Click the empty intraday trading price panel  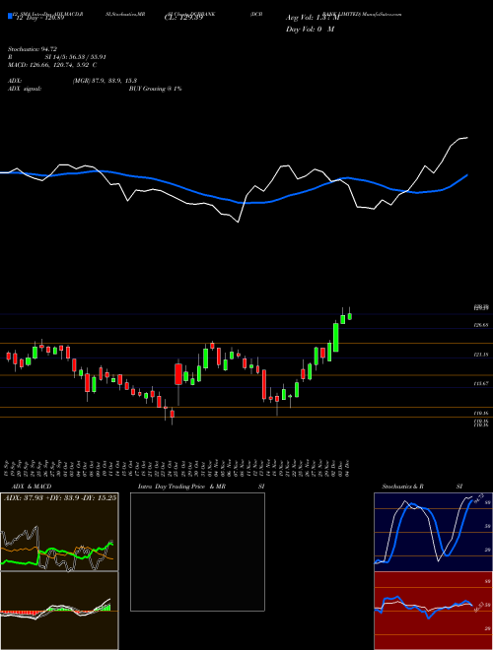click(197, 552)
